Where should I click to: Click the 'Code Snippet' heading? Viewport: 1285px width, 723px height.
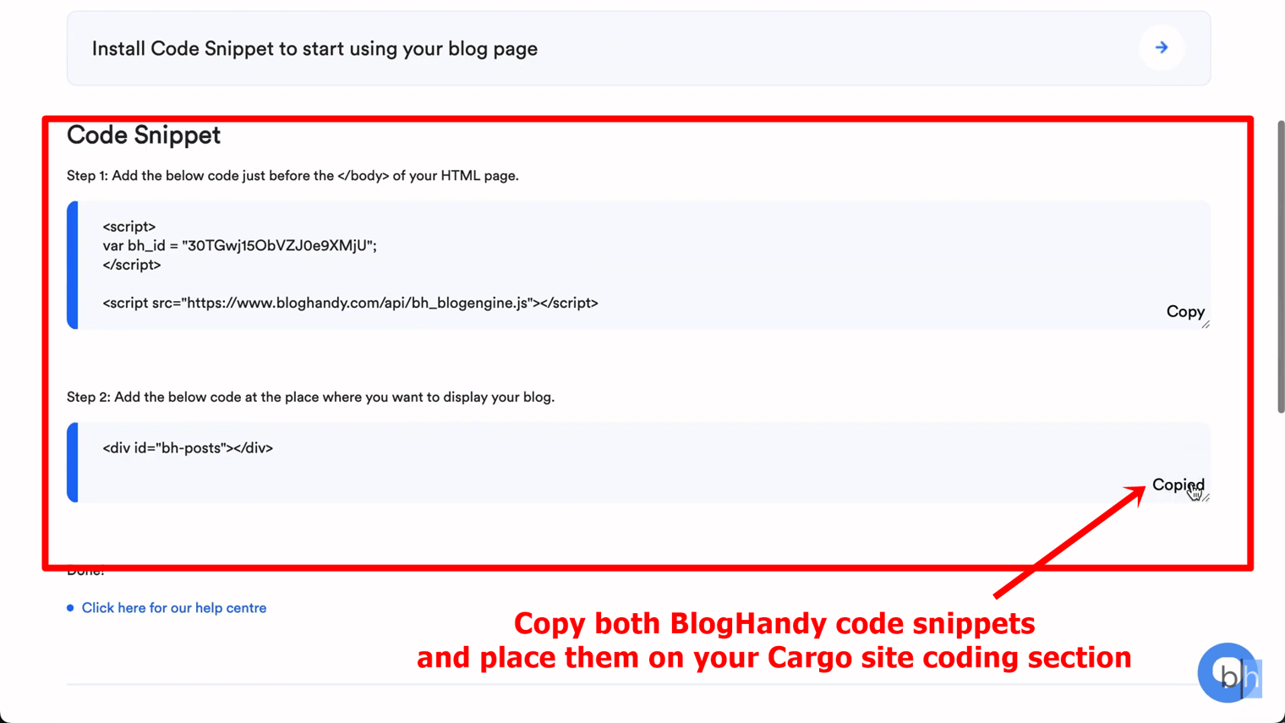(x=144, y=135)
